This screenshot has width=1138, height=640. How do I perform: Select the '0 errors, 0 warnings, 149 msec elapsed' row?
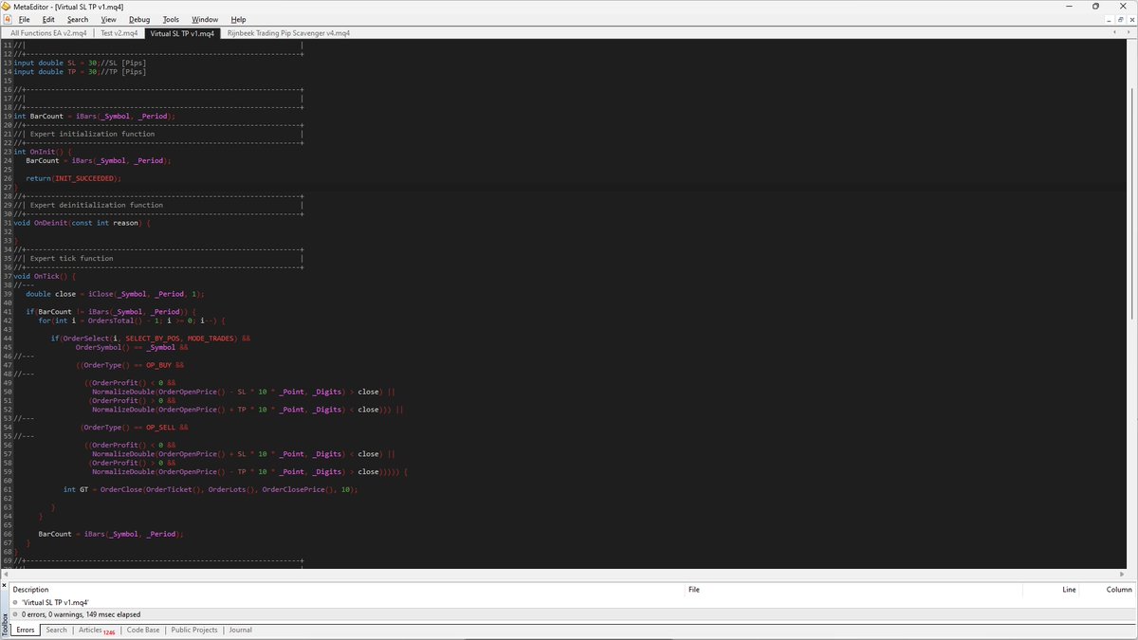(x=573, y=614)
